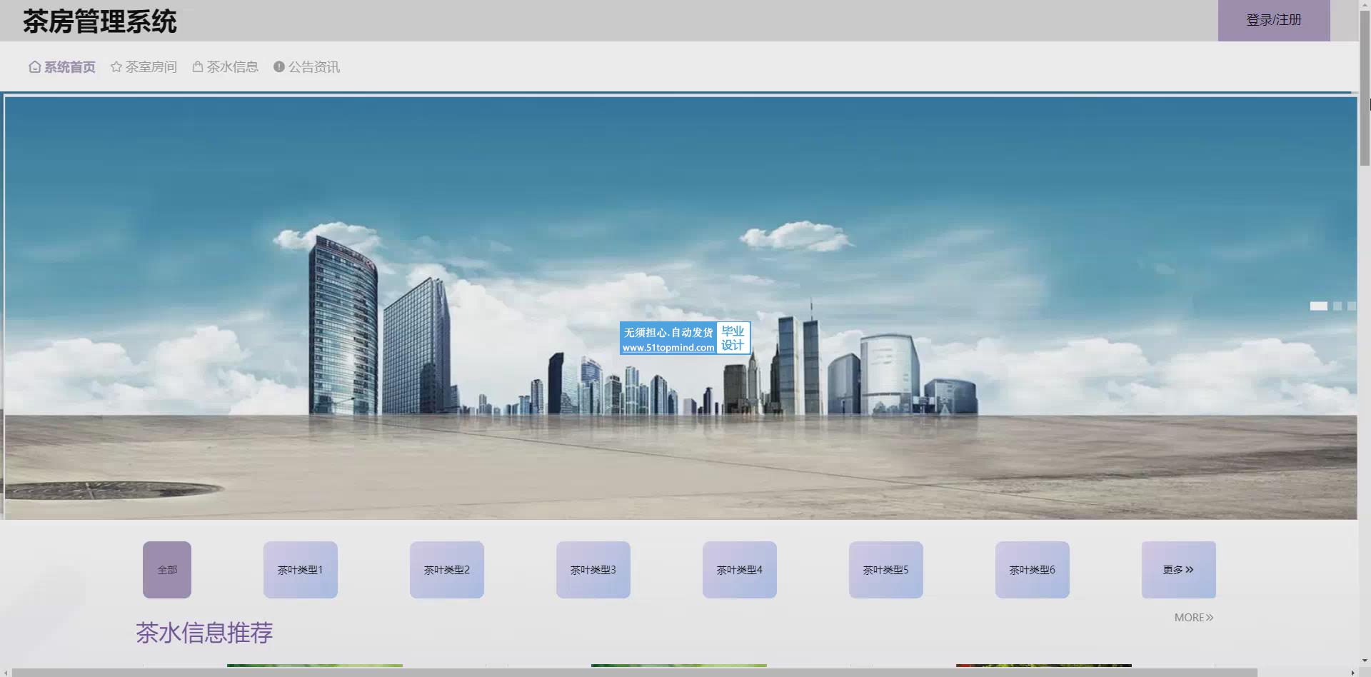Image resolution: width=1371 pixels, height=677 pixels.
Task: Select the 茶叶类型3 category tile
Action: coord(593,570)
